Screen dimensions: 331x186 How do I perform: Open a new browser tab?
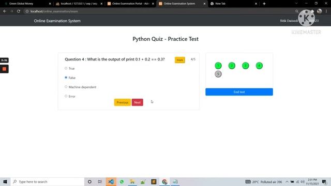click(x=264, y=4)
